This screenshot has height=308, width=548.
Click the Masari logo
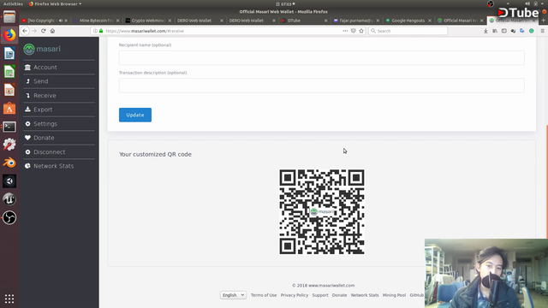tap(42, 49)
